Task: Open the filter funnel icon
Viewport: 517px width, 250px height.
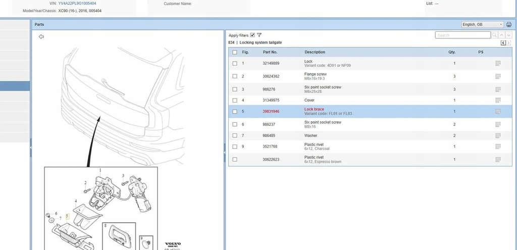Action: click(259, 35)
